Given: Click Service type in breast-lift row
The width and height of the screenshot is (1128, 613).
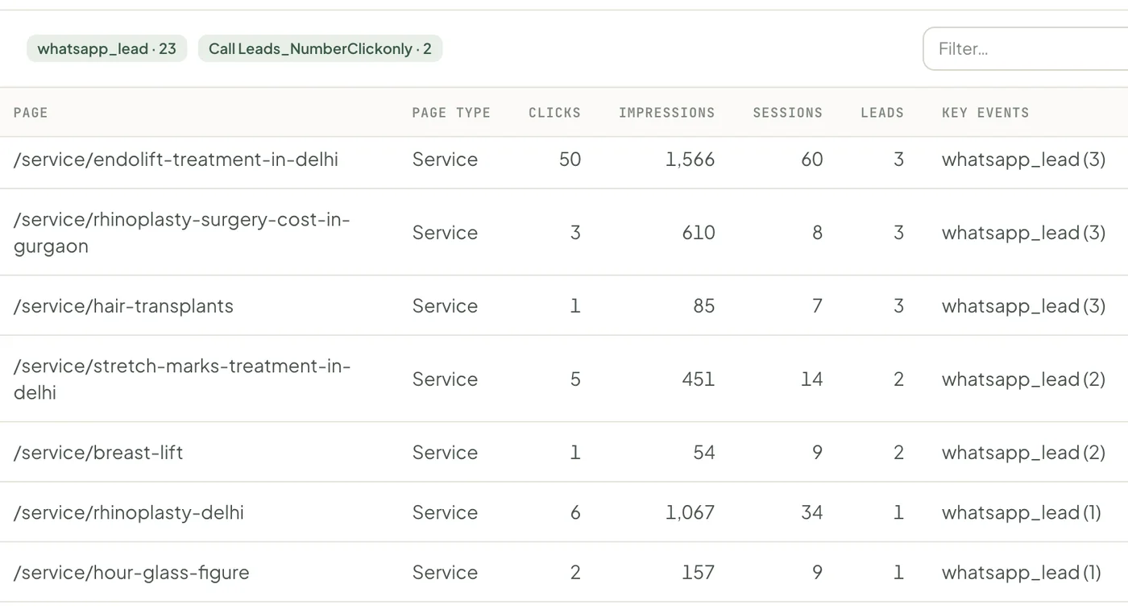Looking at the screenshot, I should [445, 453].
